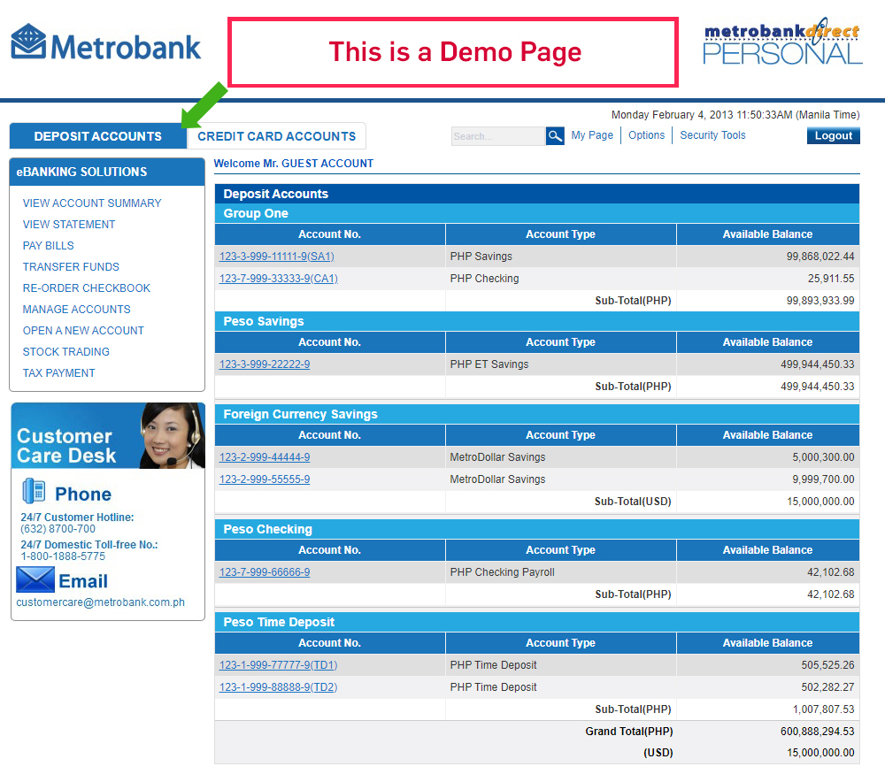885x782 pixels.
Task: Click the hotline number (632) 8700-700
Action: tap(58, 529)
